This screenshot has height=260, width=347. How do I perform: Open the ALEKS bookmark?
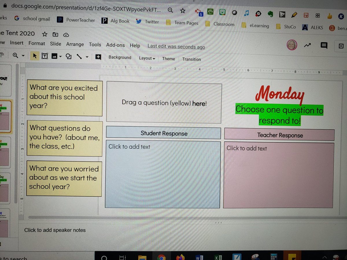(313, 28)
